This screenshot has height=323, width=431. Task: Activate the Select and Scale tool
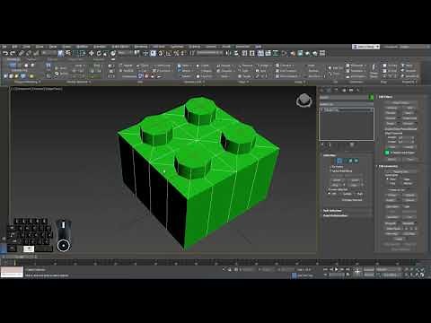105,53
